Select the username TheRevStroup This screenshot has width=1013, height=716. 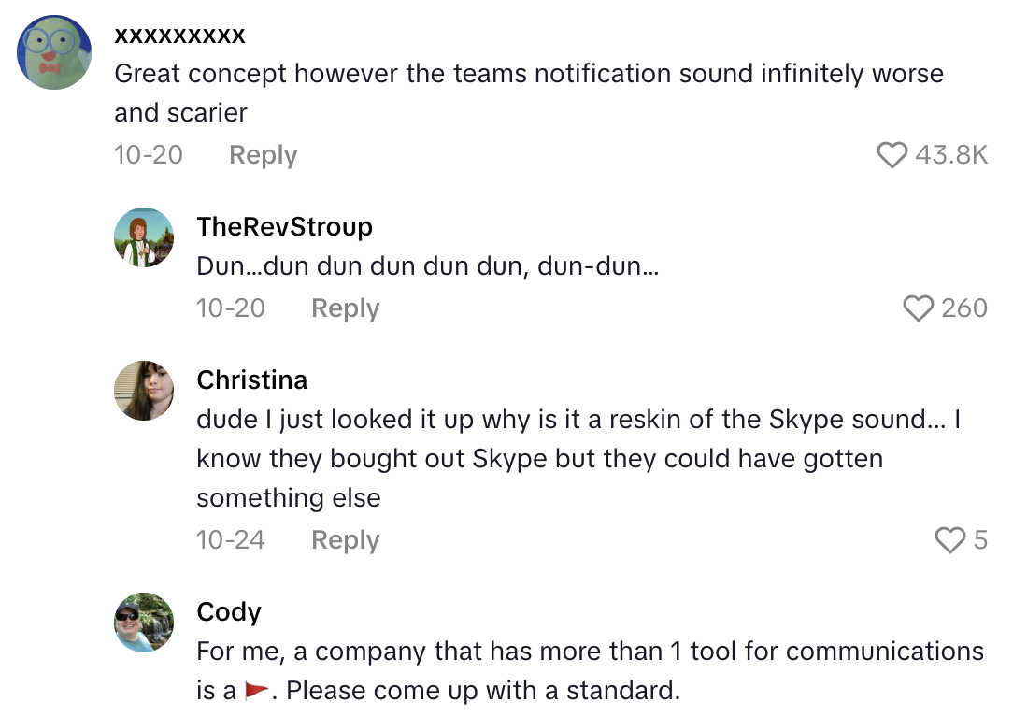click(284, 226)
